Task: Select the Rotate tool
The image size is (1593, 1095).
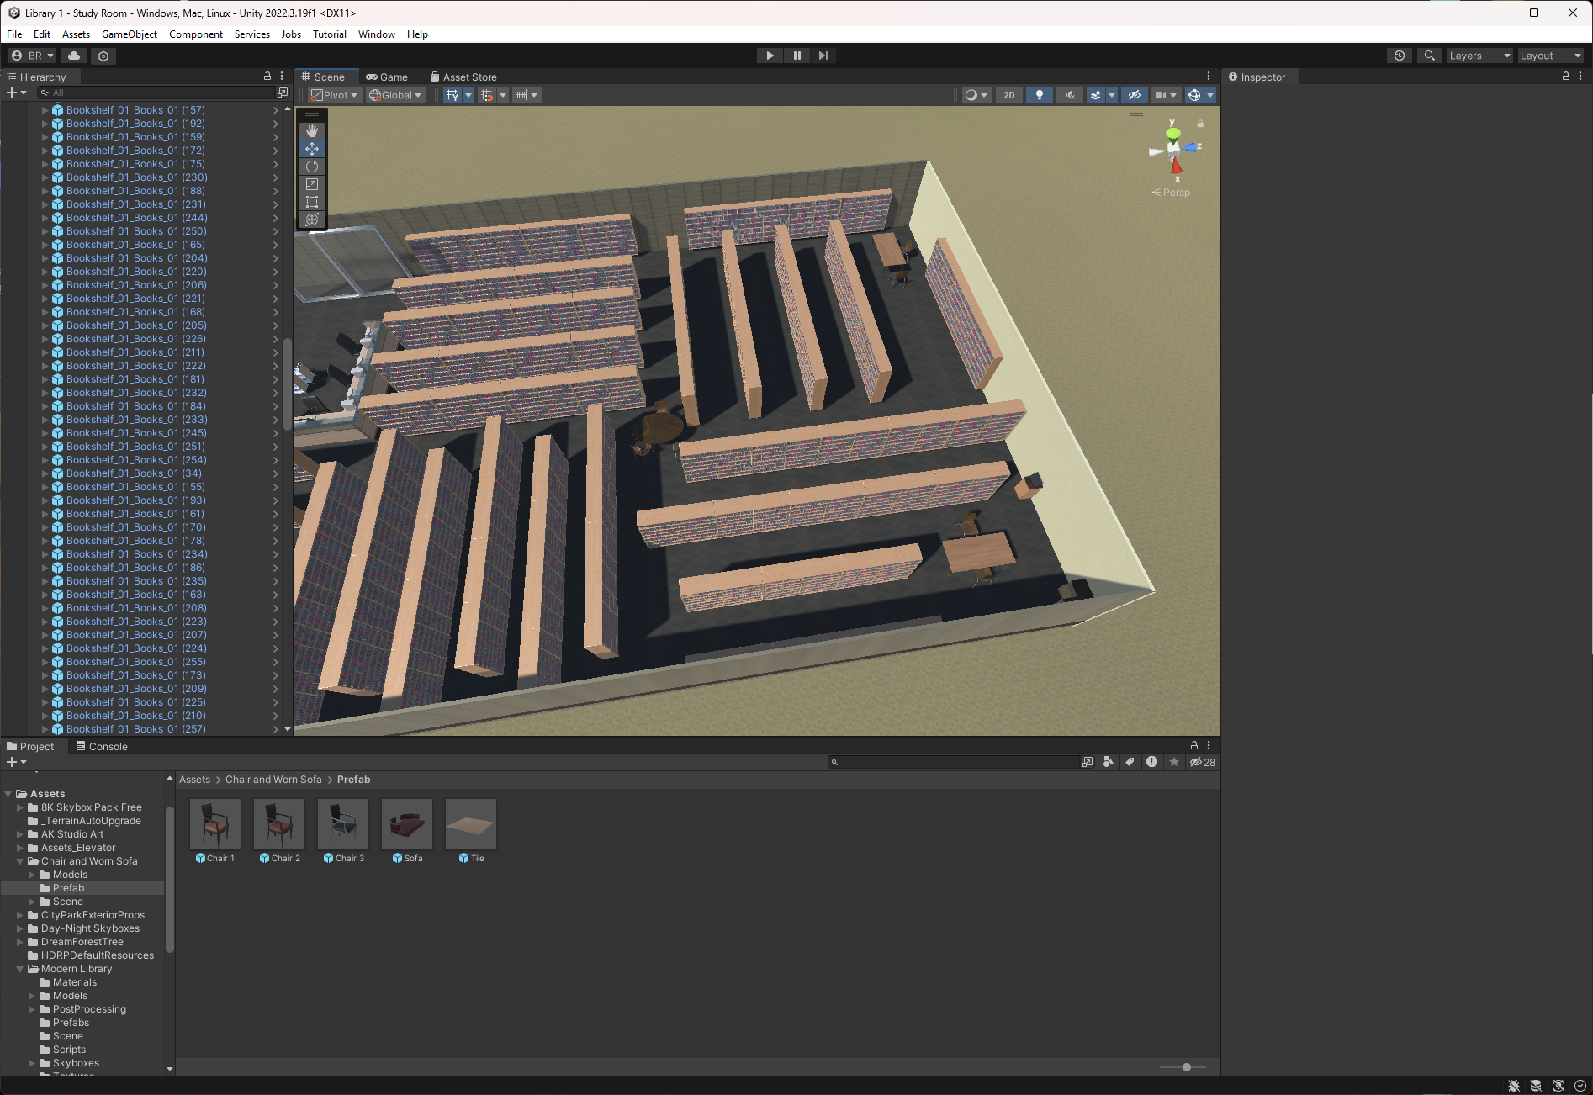Action: [x=312, y=167]
